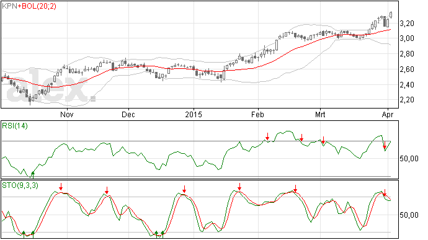The image size is (428, 240).
Task: Click the 2015 date axis label
Action: click(x=194, y=114)
